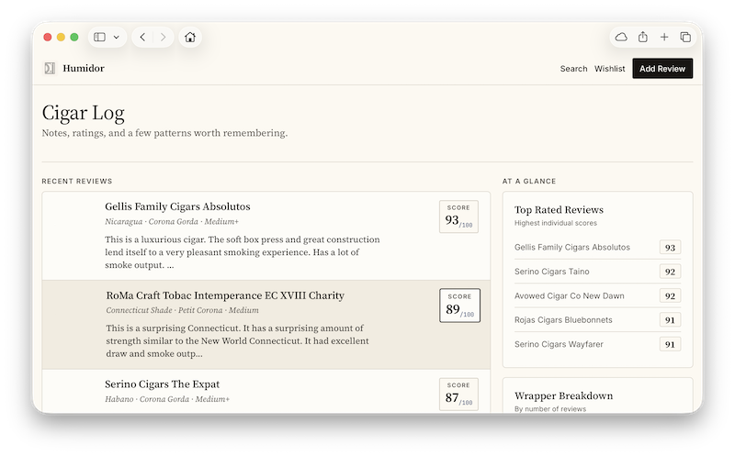Click the 92 badge beside Serino Cigars Taino
Viewport: 735px width, 456px height.
coord(670,272)
